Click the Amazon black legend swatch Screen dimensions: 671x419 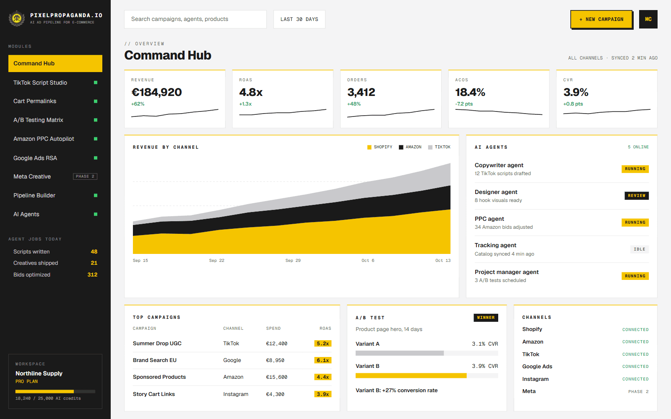[x=401, y=147]
